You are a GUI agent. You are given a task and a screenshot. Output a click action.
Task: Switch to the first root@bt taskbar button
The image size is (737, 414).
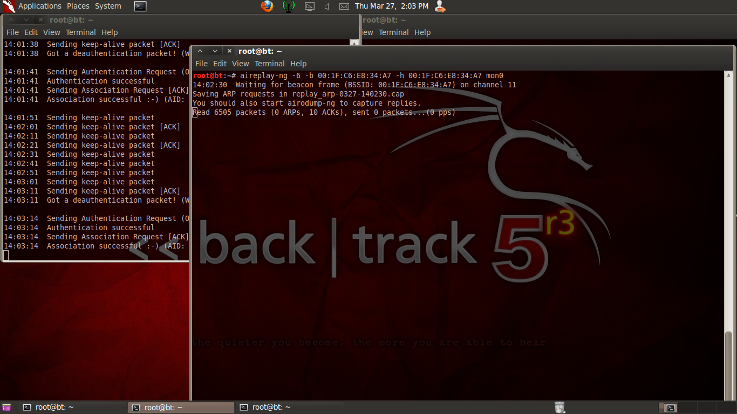[73, 408]
